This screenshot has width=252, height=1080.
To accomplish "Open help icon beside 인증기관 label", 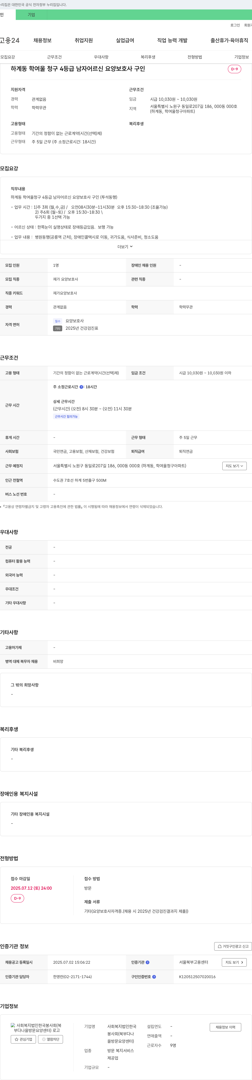I will click(x=148, y=962).
